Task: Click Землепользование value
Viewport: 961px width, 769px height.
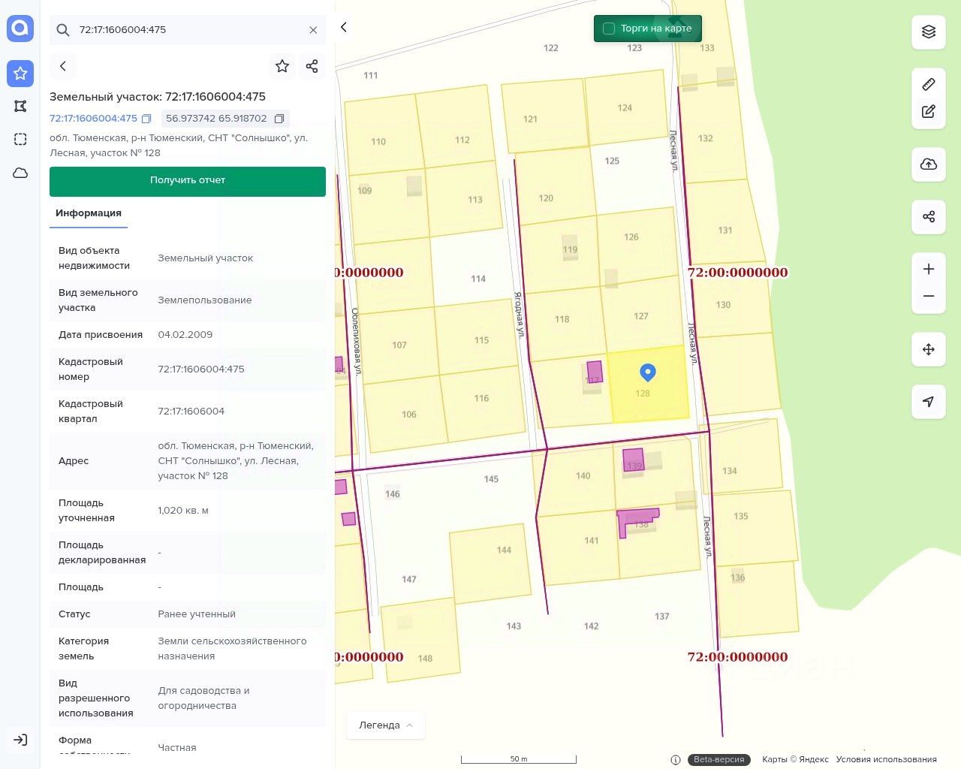Action: (205, 300)
